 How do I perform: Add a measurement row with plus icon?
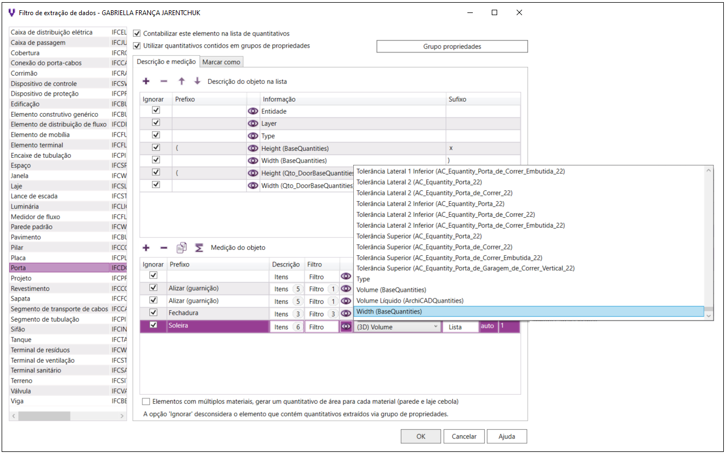(146, 248)
